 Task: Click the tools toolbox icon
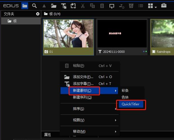coord(164,6)
